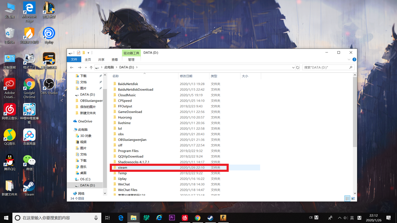Select the 百度网盘 desktop icon
The width and height of the screenshot is (397, 223).
[x=29, y=137]
